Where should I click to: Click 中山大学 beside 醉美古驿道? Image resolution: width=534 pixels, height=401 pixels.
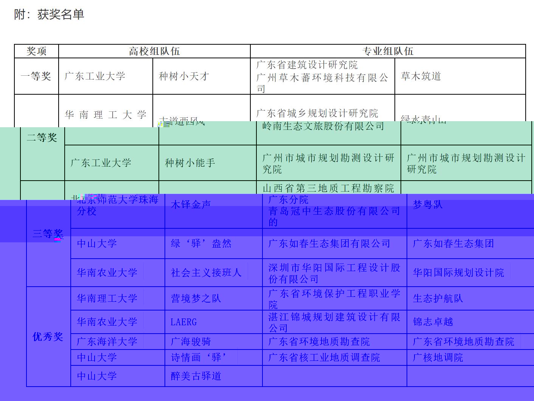pyautogui.click(x=97, y=376)
